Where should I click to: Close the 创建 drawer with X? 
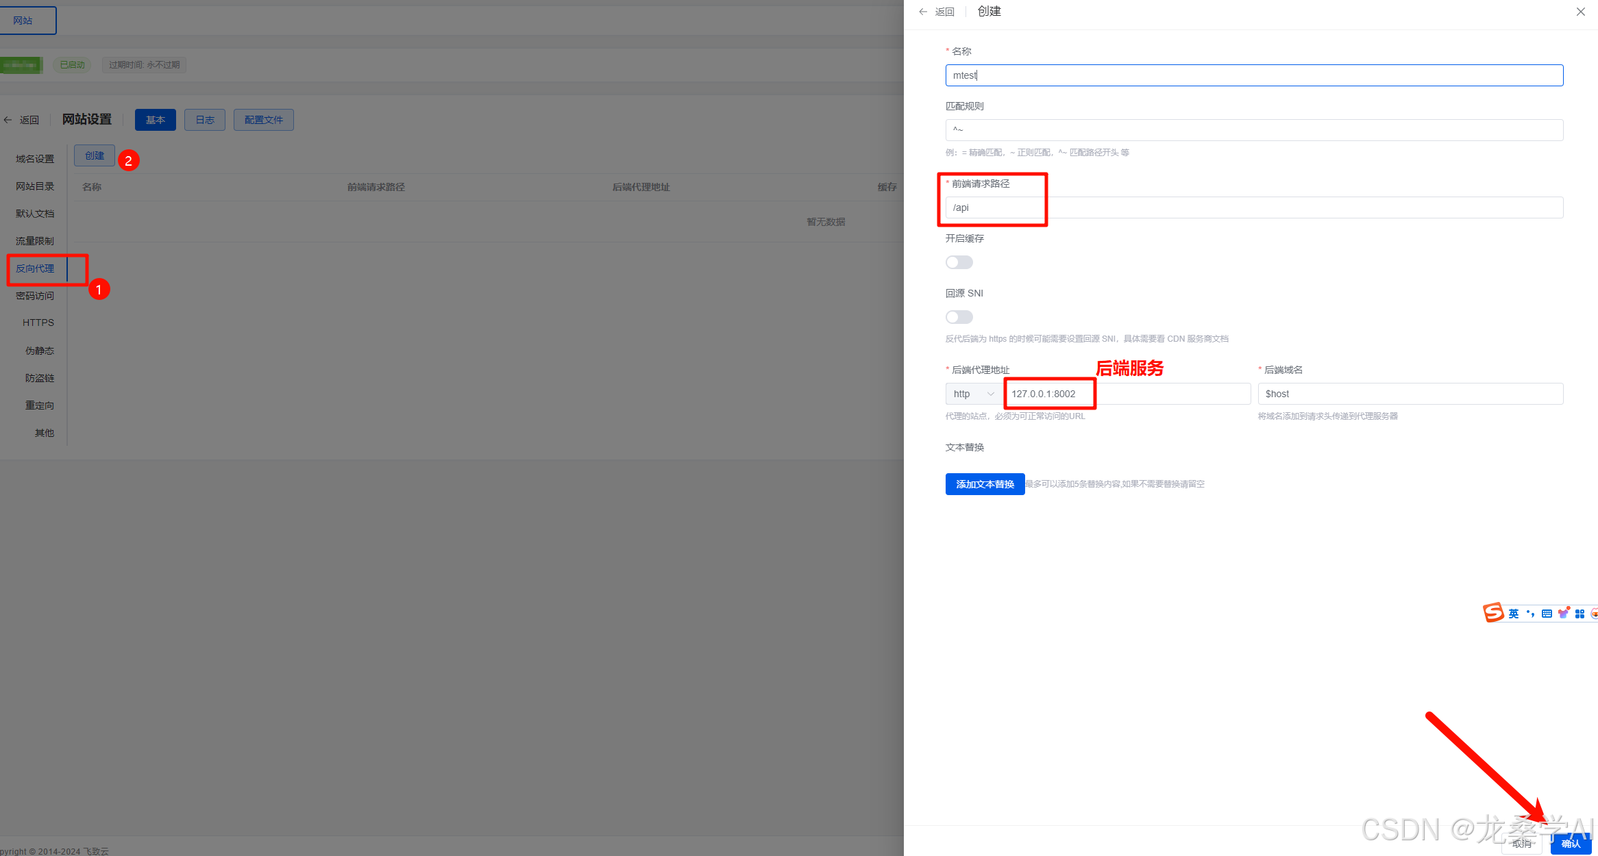(1580, 12)
